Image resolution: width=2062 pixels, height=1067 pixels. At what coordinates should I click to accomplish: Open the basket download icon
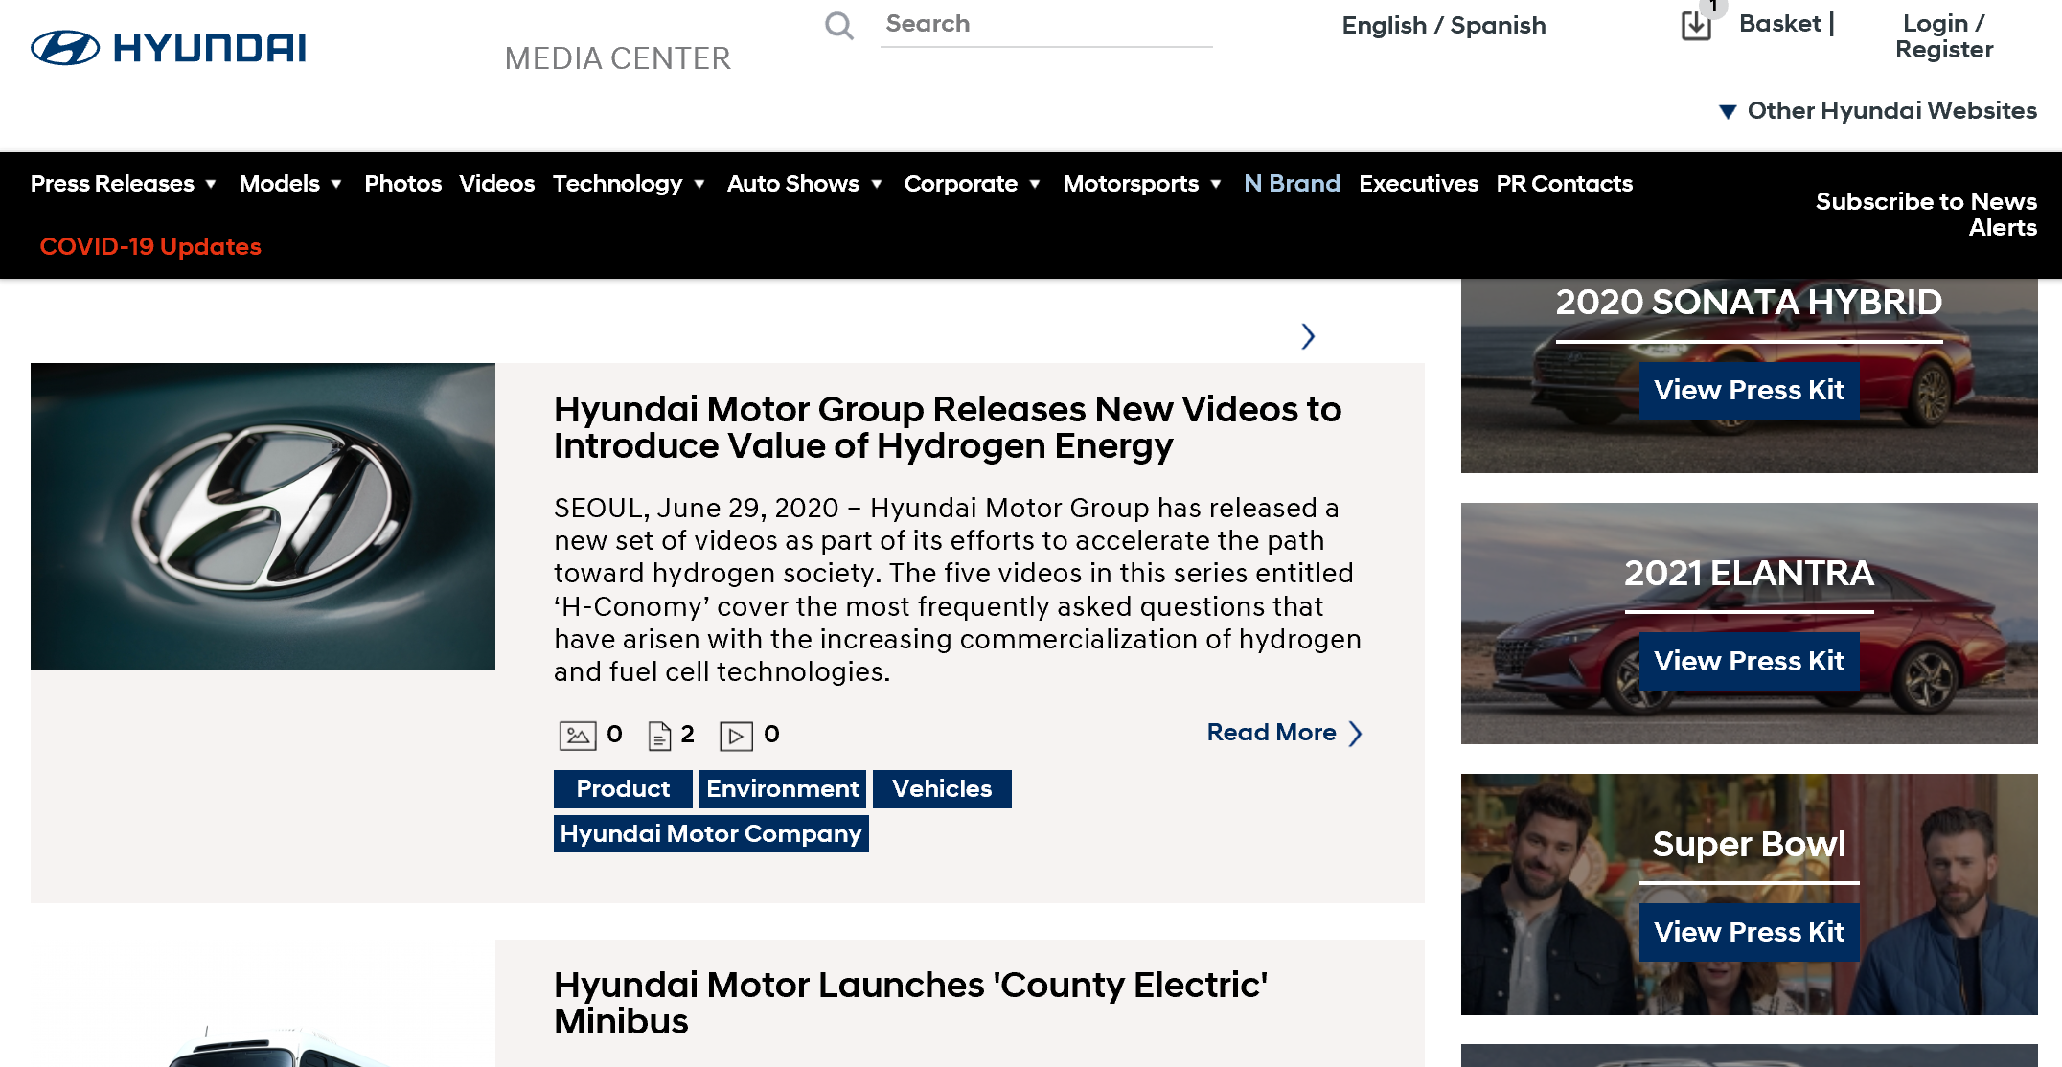click(x=1696, y=25)
